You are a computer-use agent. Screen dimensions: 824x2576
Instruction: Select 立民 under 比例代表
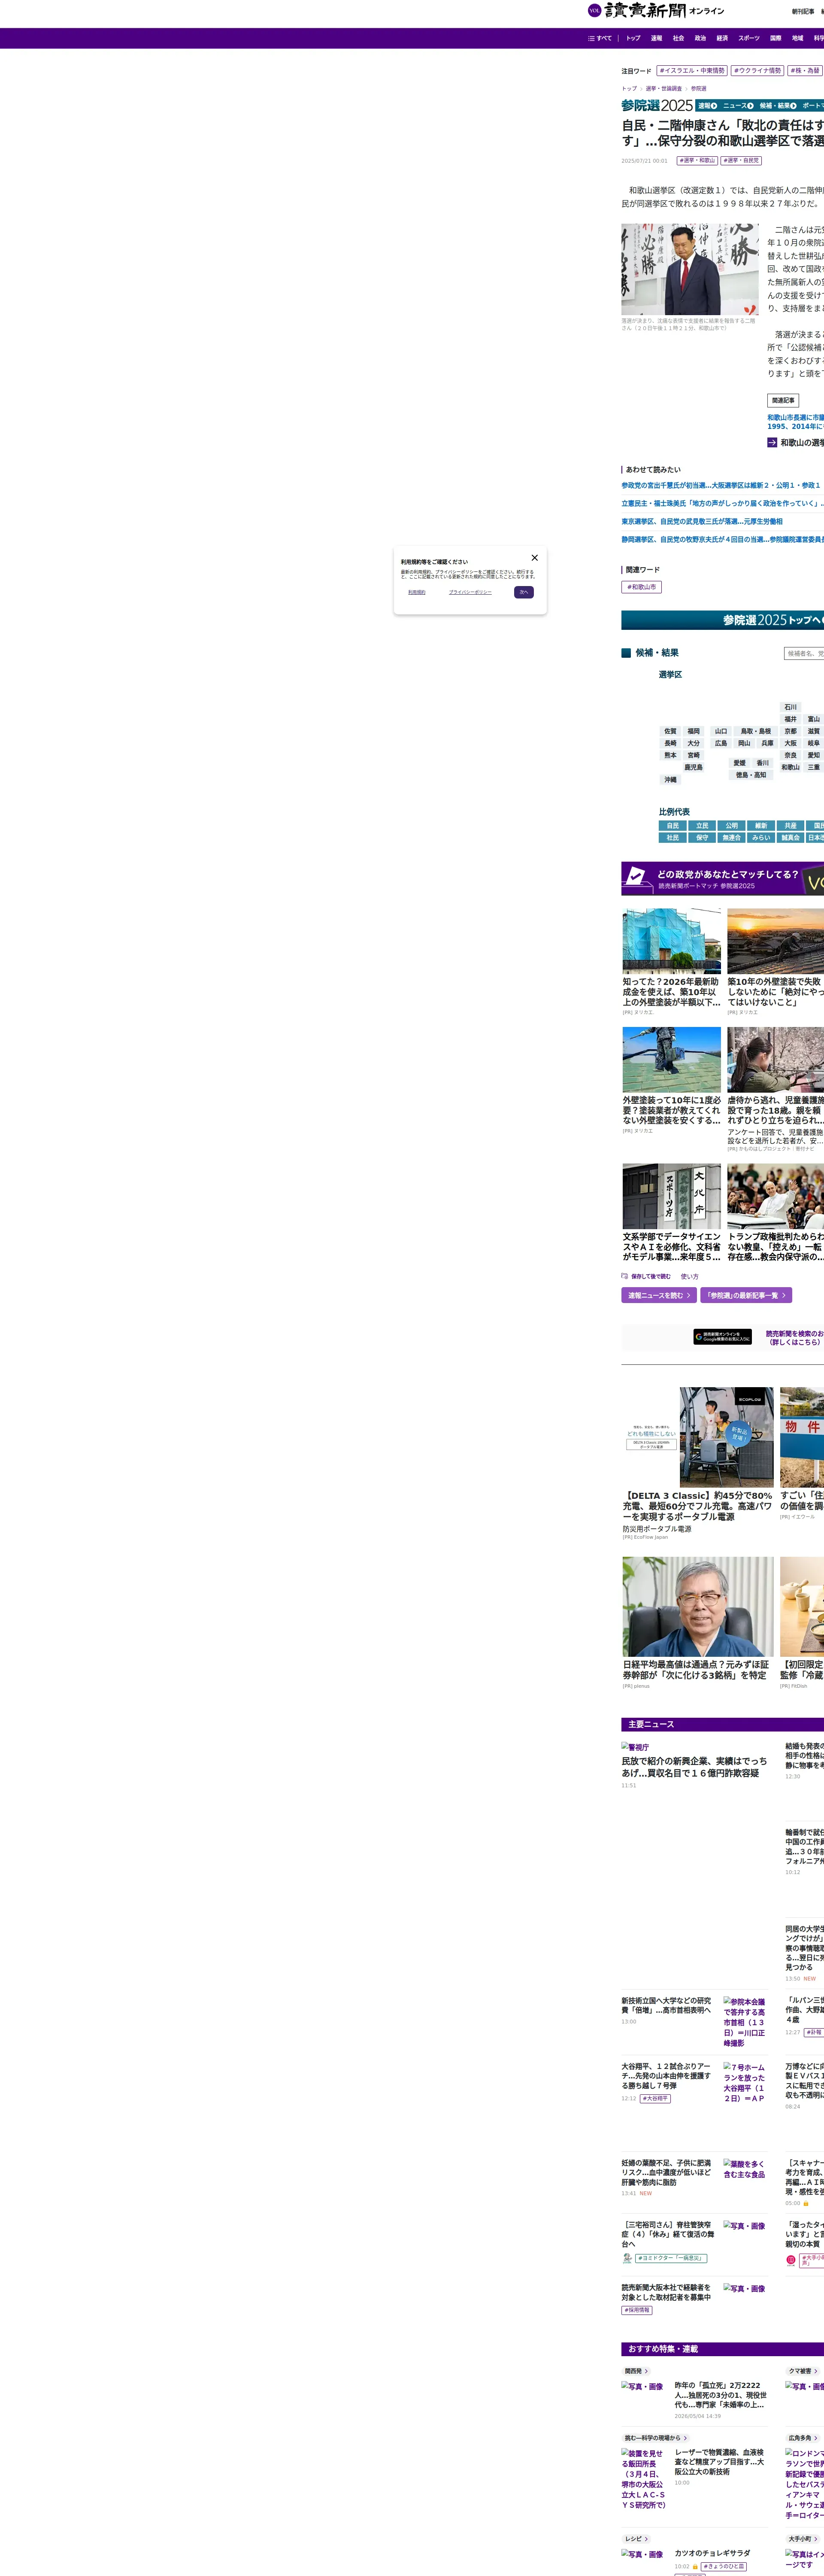(702, 826)
